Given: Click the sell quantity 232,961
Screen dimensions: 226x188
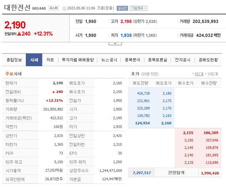Looking at the screenshot, I should 143,101.
